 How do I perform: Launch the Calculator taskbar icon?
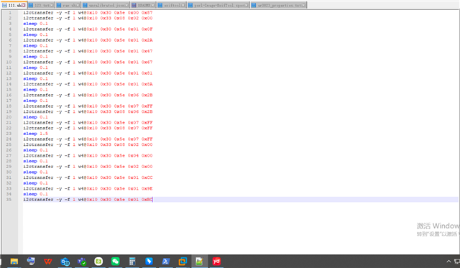[x=132, y=261]
